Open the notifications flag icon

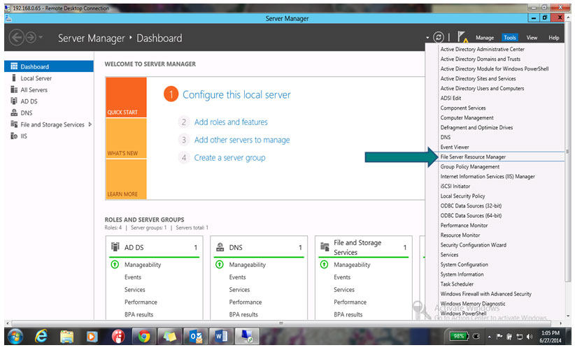[462, 37]
